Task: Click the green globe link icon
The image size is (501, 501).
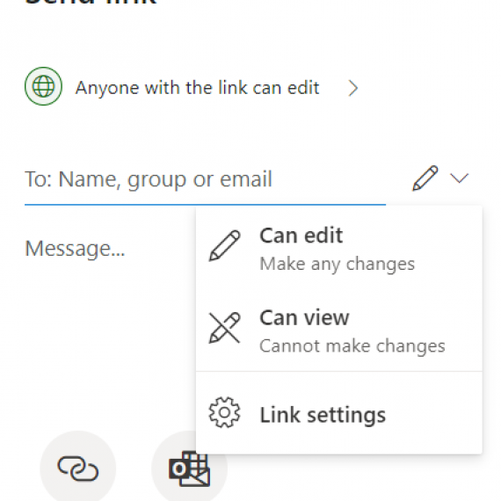Action: coord(43,86)
